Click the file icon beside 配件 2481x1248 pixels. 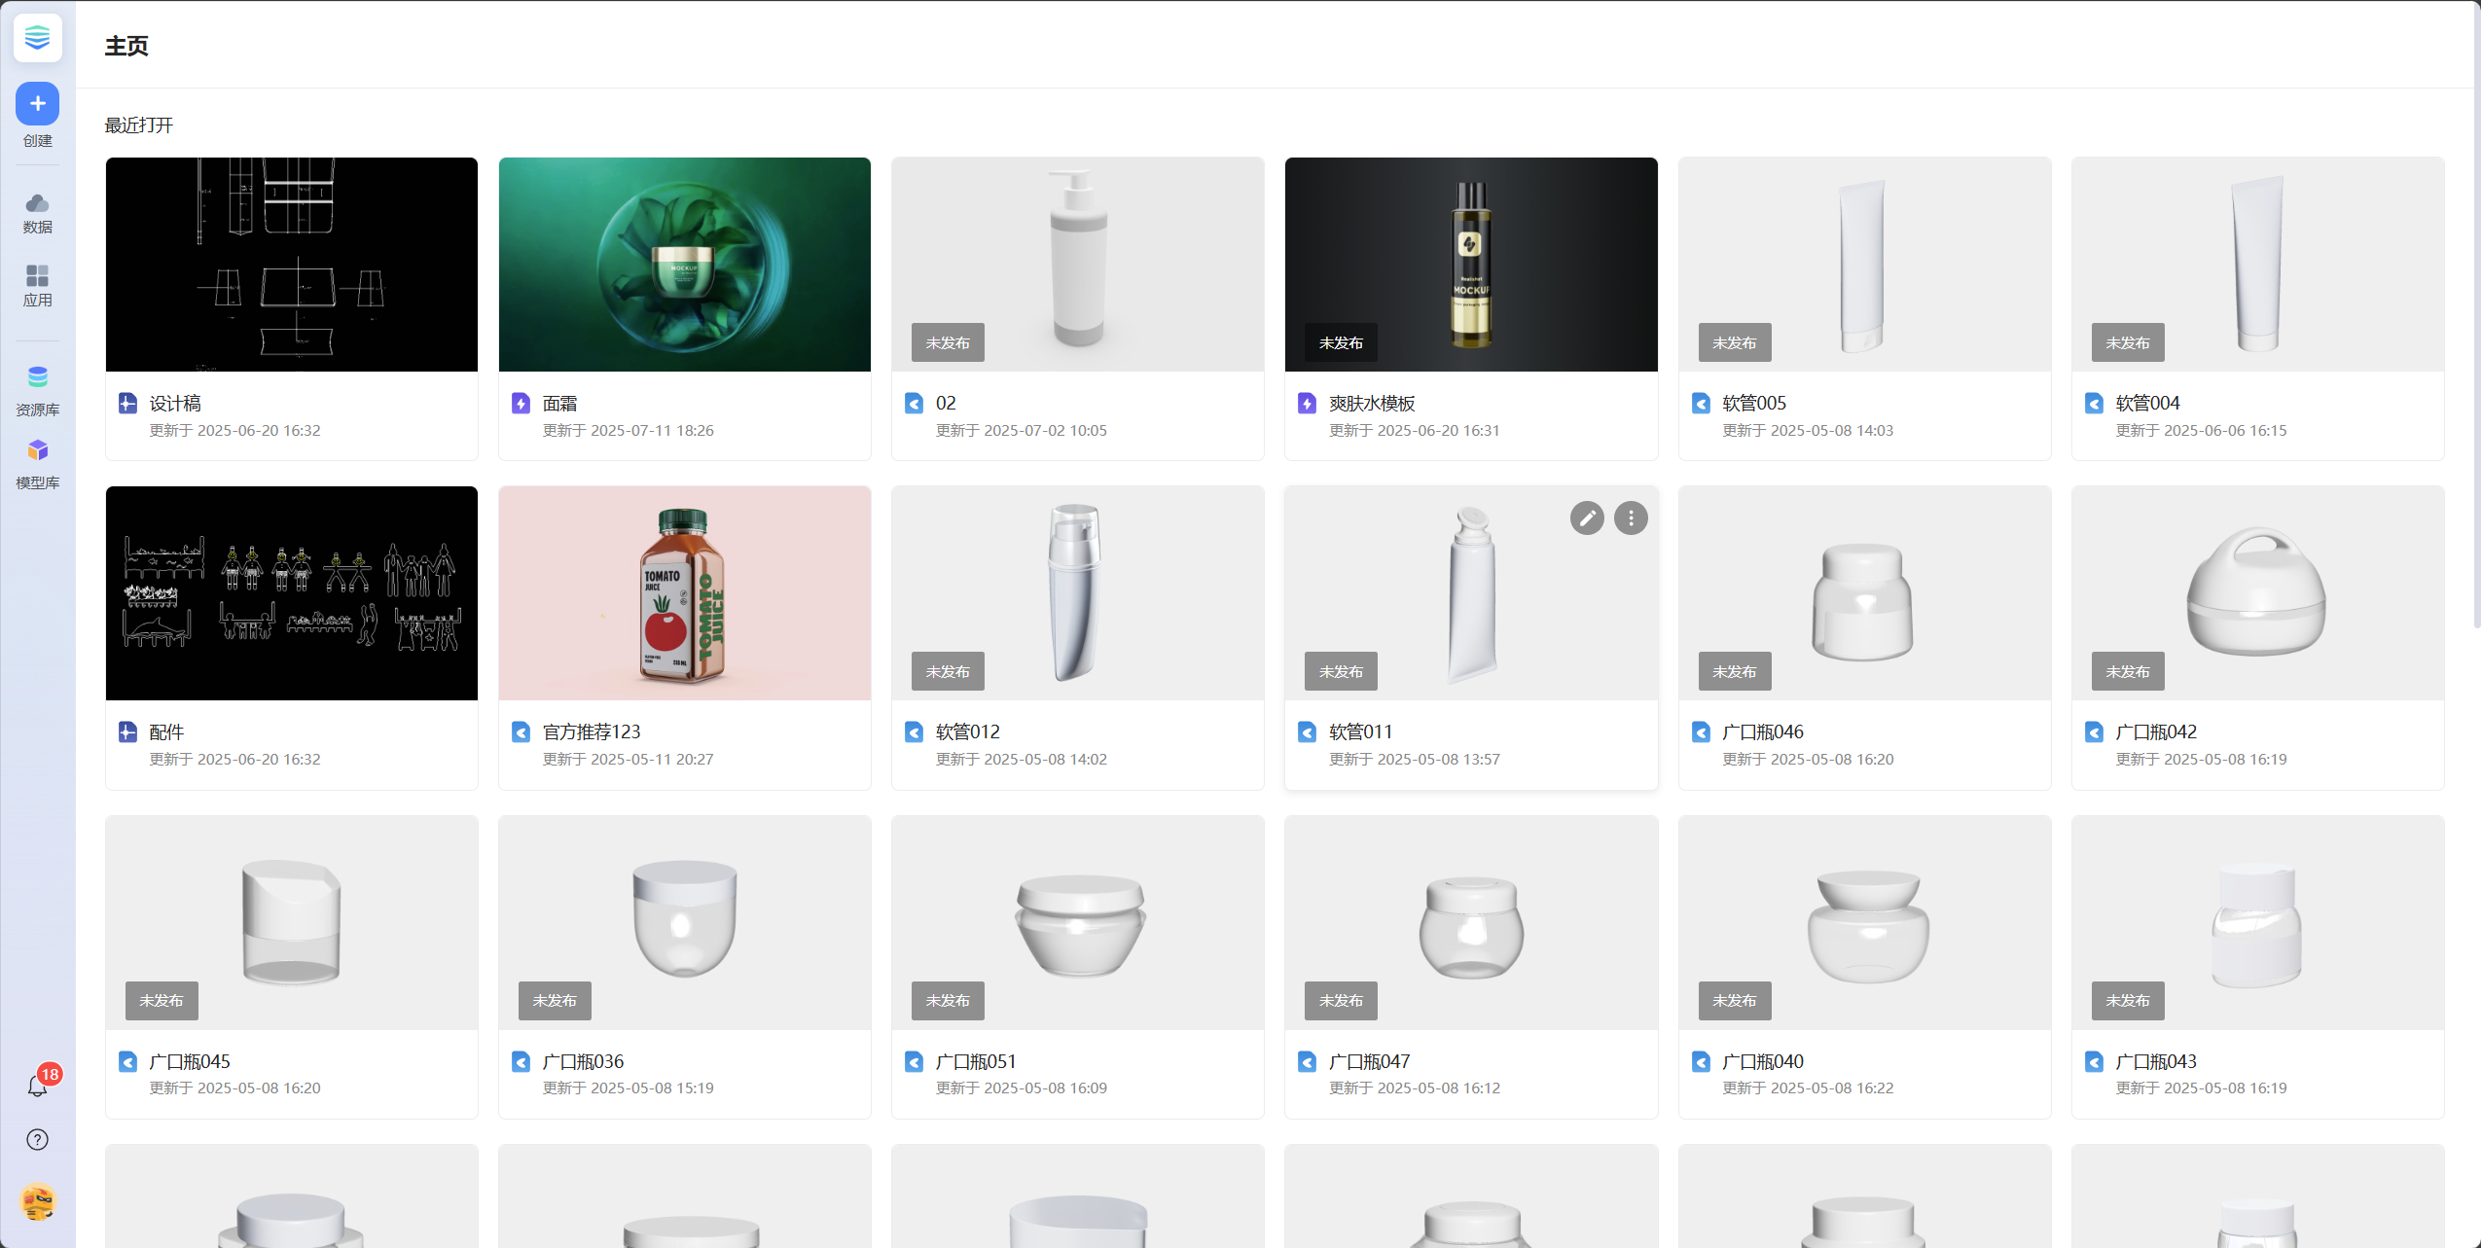click(127, 731)
